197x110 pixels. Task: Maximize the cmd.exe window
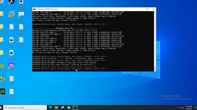point(147,9)
